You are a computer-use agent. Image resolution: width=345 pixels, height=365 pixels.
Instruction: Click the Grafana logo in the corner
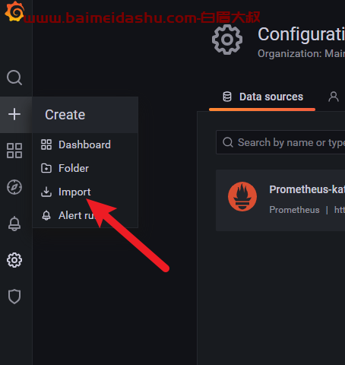(x=14, y=11)
